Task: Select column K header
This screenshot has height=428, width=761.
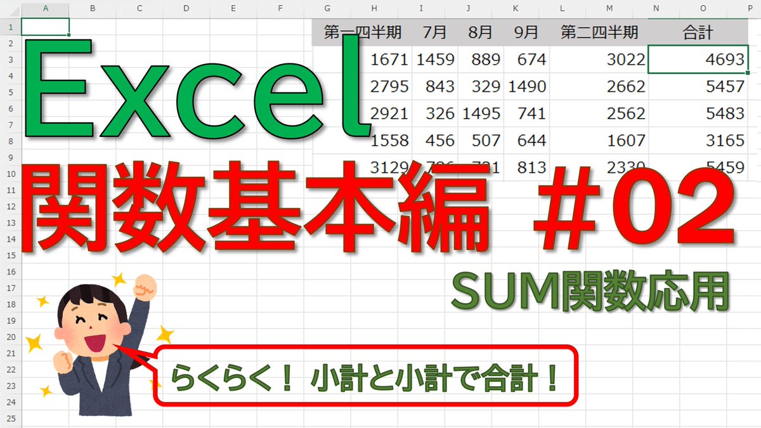Action: (x=514, y=9)
